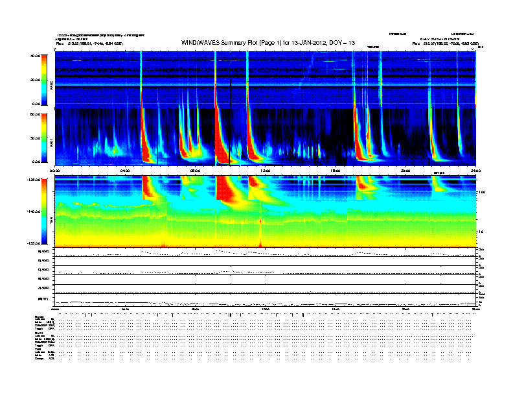Click the -140.00 label on TNR scale
The image size is (513, 397).
pyautogui.click(x=34, y=211)
